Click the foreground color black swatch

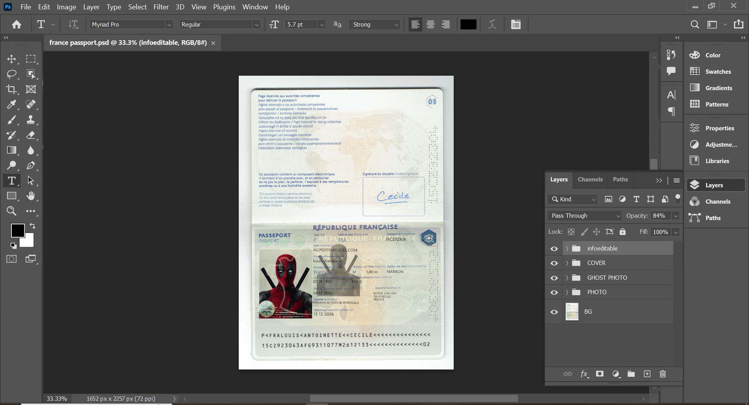pos(18,230)
